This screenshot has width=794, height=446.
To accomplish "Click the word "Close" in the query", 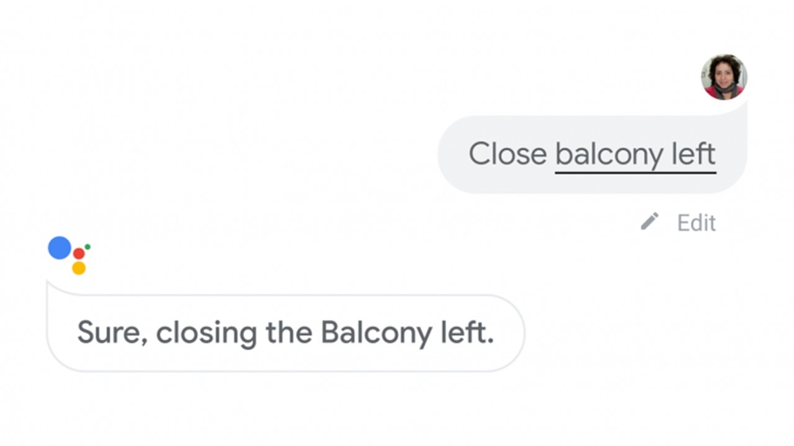I will click(507, 154).
